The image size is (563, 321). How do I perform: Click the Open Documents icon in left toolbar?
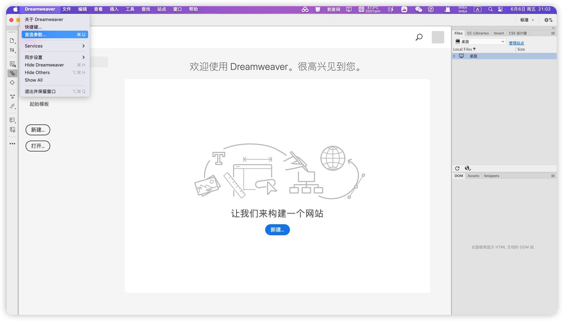point(12,41)
